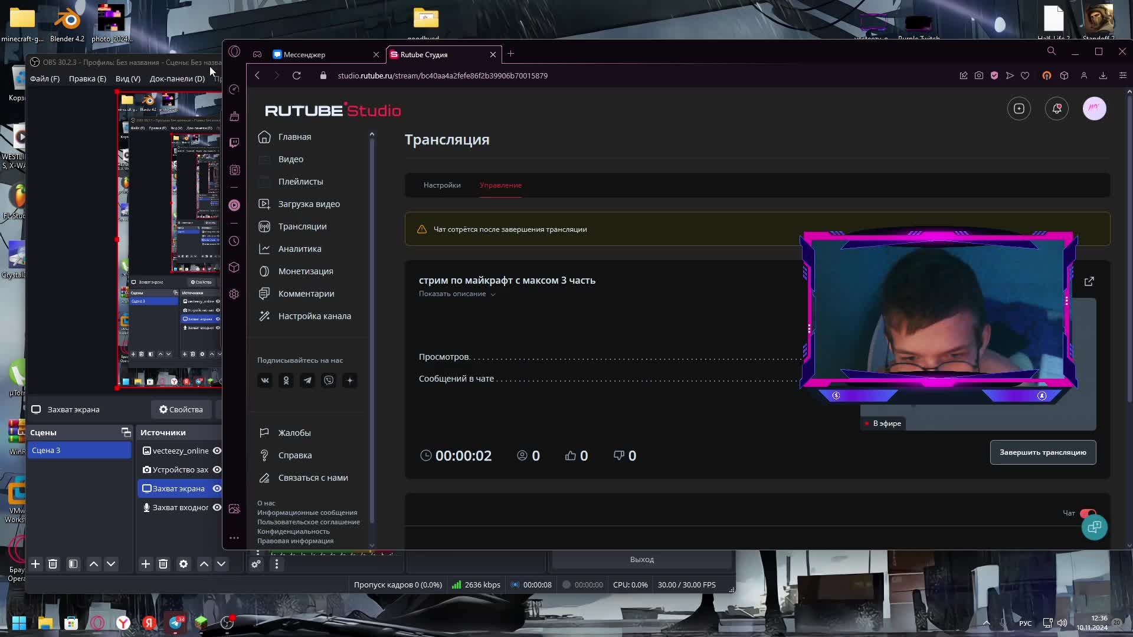Reload the Rutube Studio page
The image size is (1133, 637).
click(x=297, y=75)
